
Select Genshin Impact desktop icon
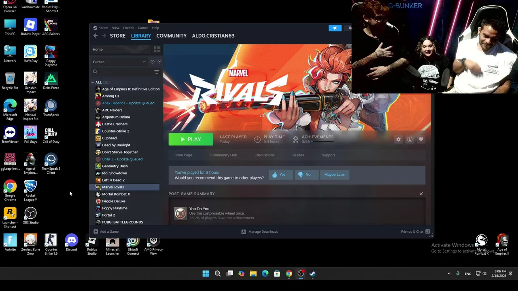(x=30, y=83)
